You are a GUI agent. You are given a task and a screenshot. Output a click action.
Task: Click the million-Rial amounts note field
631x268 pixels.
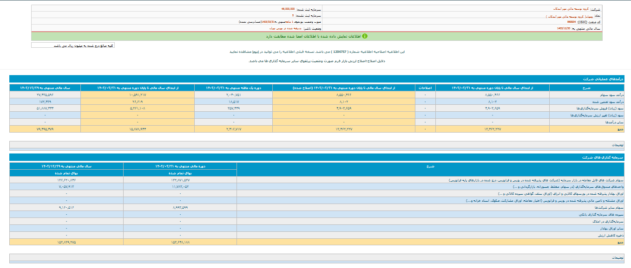coord(73,45)
